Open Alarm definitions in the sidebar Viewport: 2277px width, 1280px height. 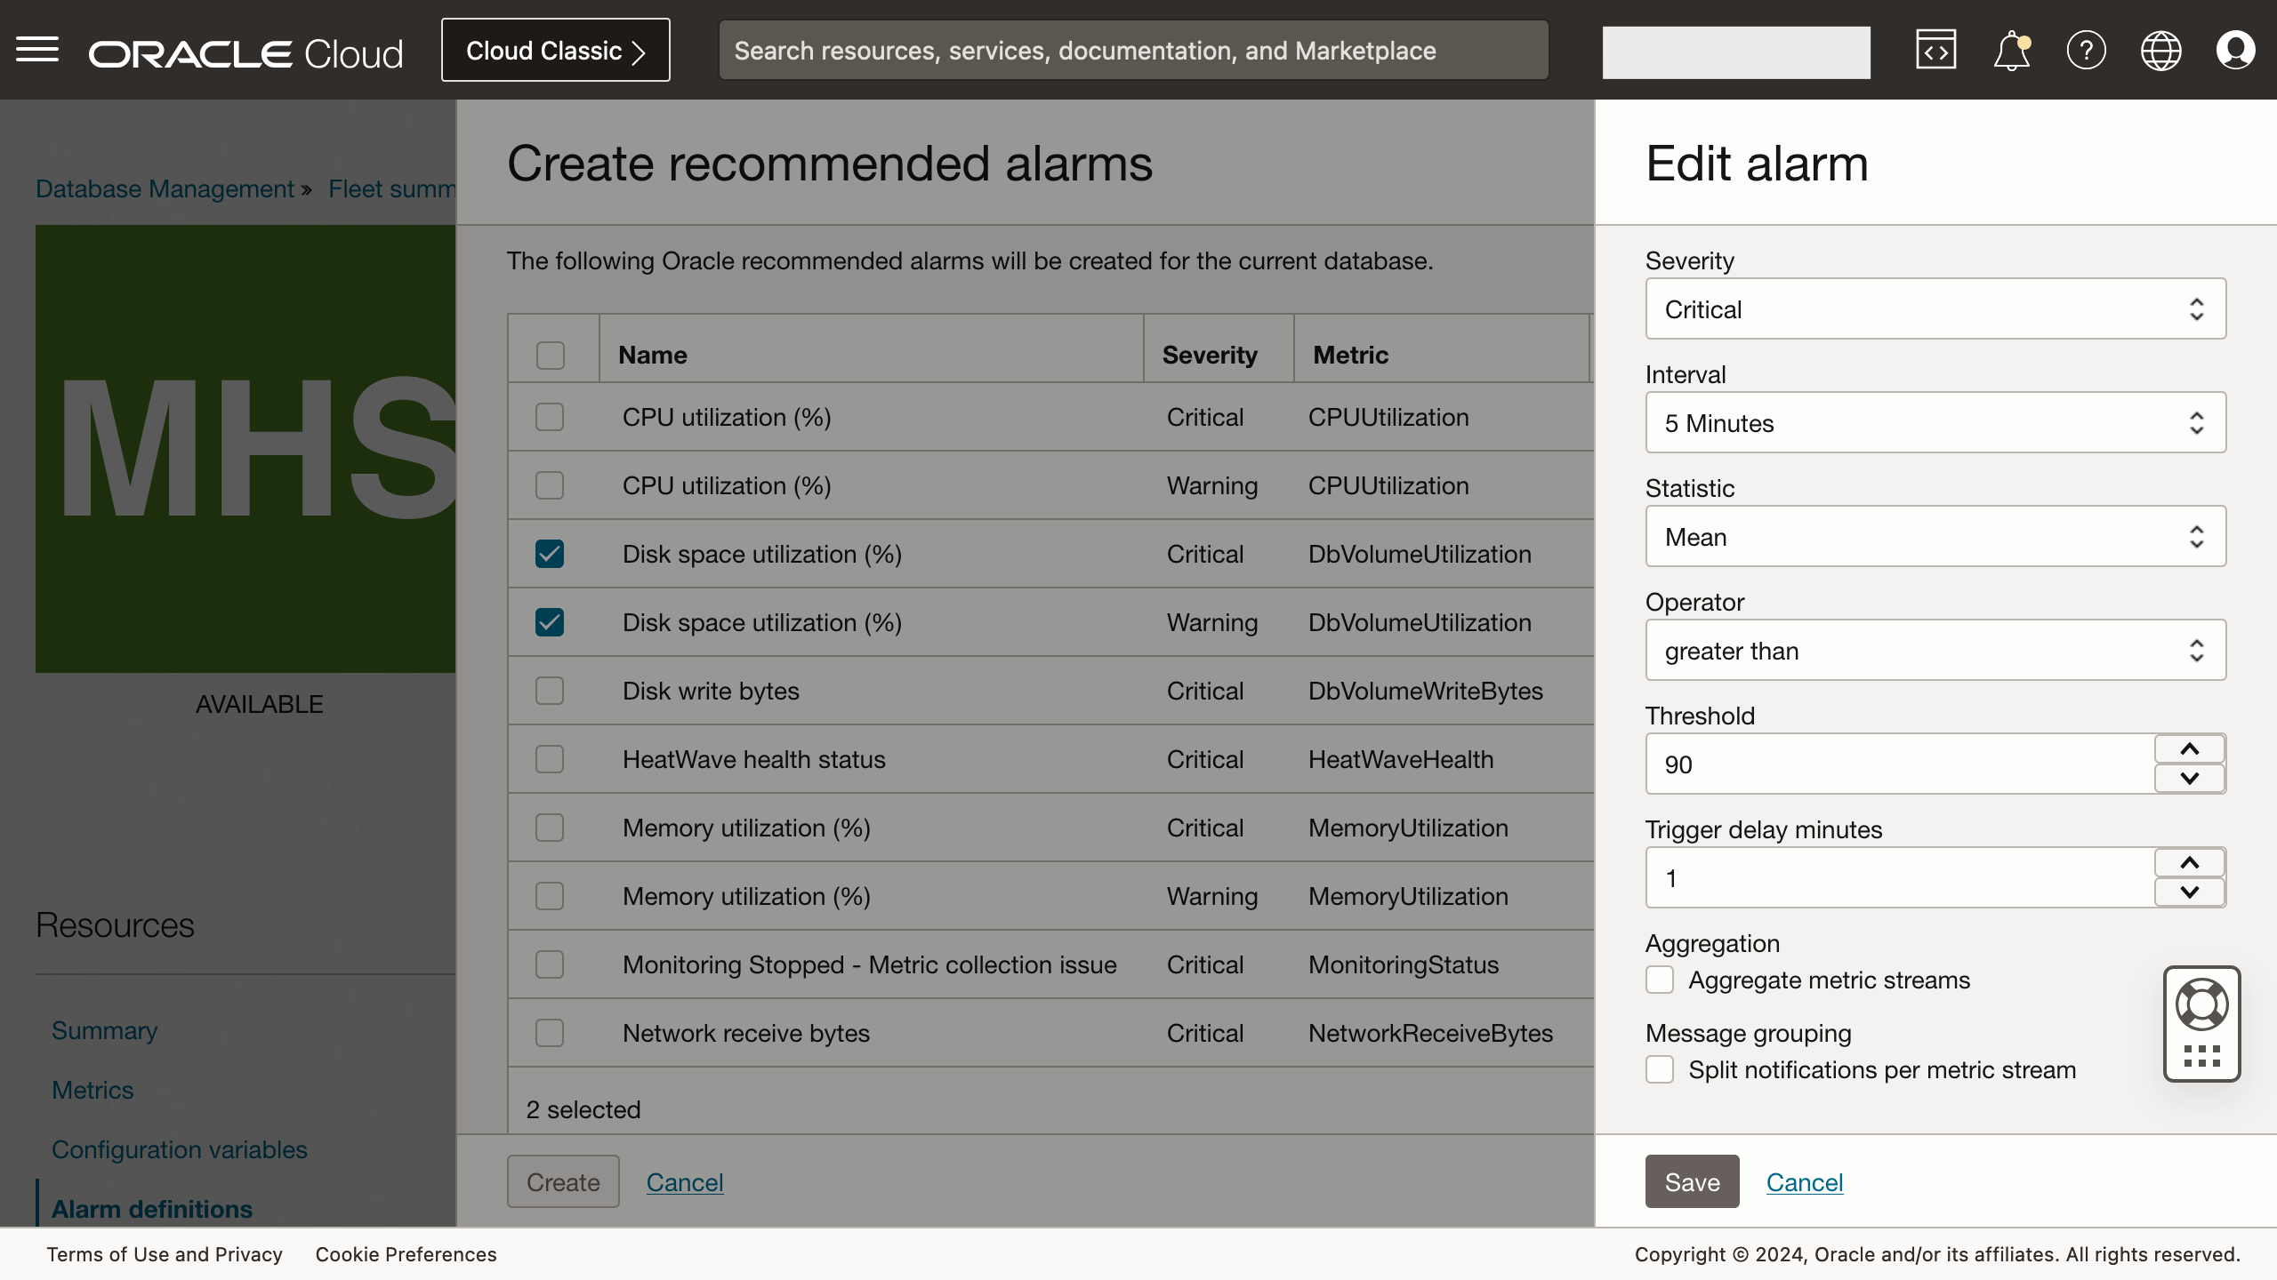[x=151, y=1209]
